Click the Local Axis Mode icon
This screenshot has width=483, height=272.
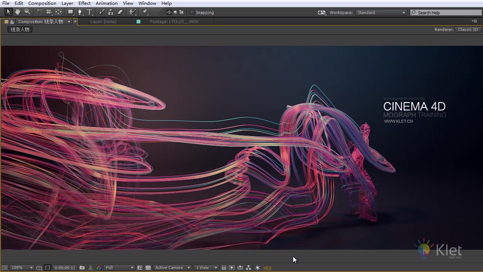169,12
